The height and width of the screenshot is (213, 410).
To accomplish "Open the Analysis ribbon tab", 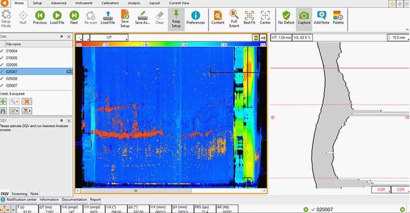I will tap(134, 3).
